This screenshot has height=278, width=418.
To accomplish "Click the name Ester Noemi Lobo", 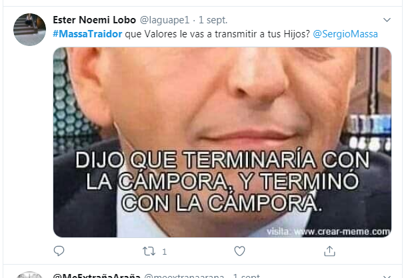I will pos(95,20).
